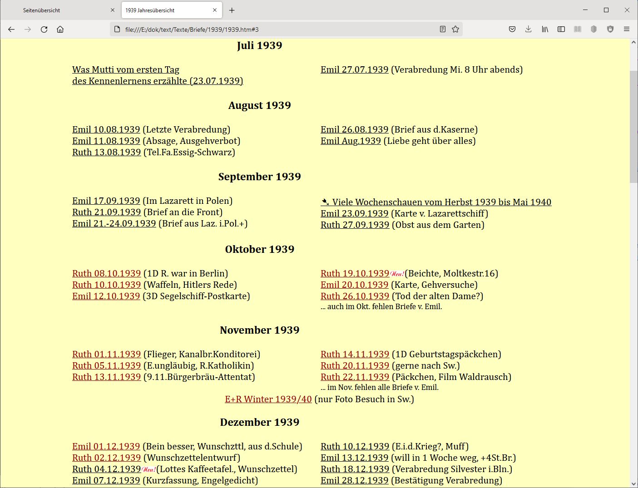Open the Downloads panel icon
The image size is (638, 488).
click(528, 30)
